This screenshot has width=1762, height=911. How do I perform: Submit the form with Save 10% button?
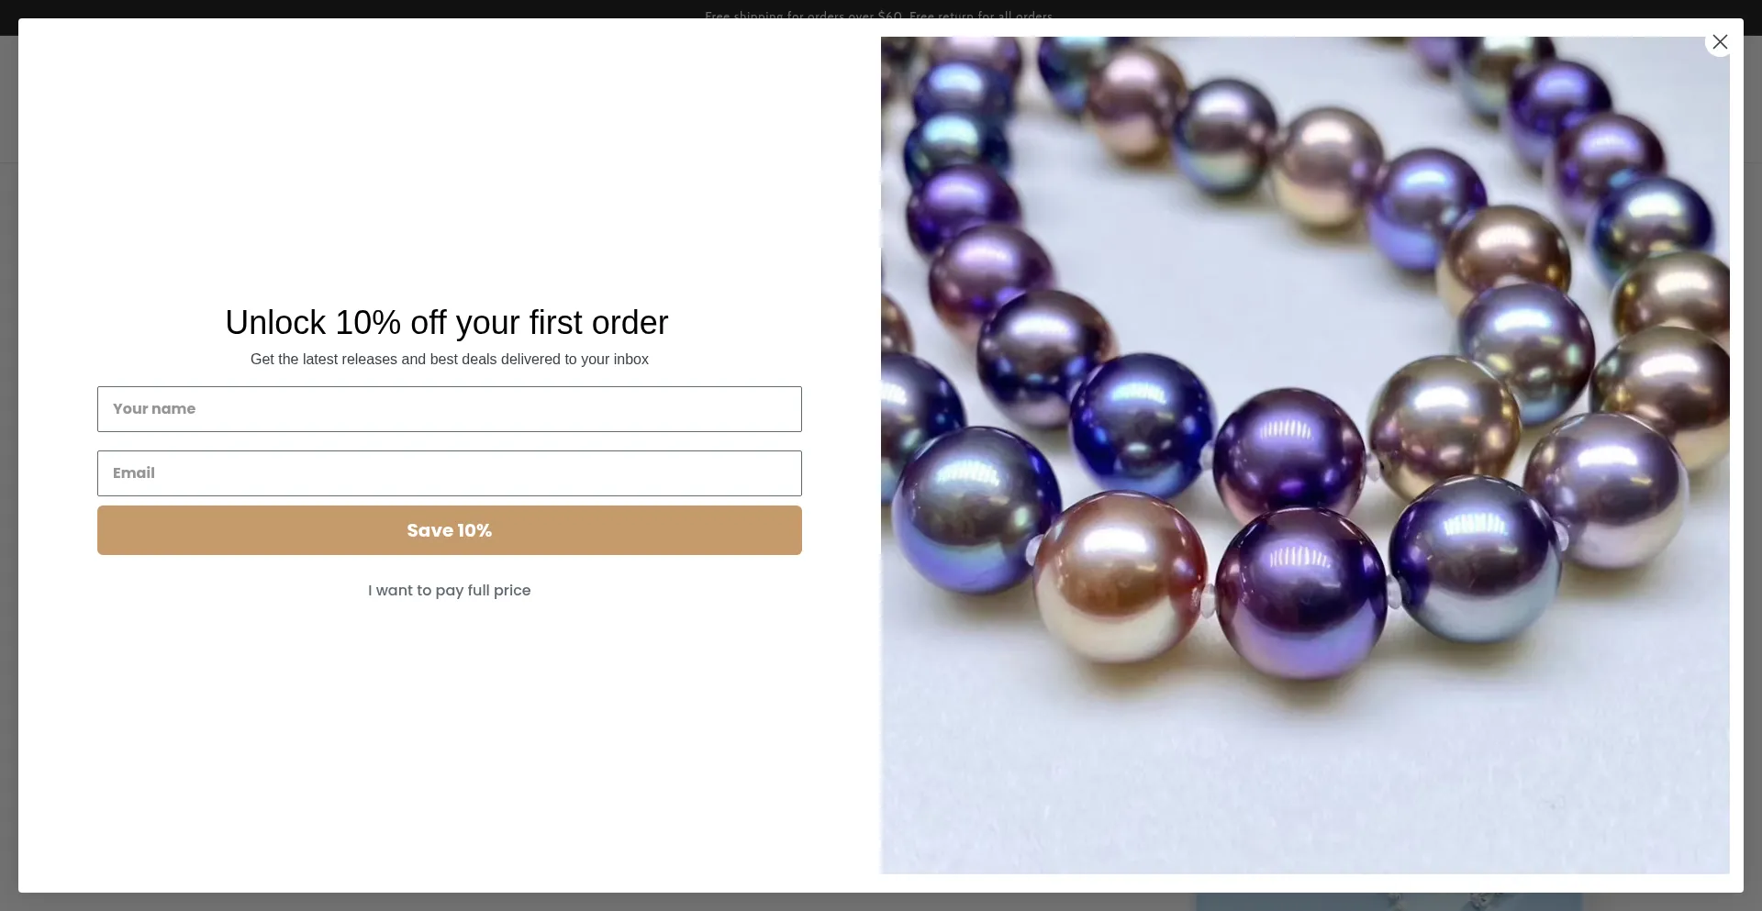click(x=450, y=530)
